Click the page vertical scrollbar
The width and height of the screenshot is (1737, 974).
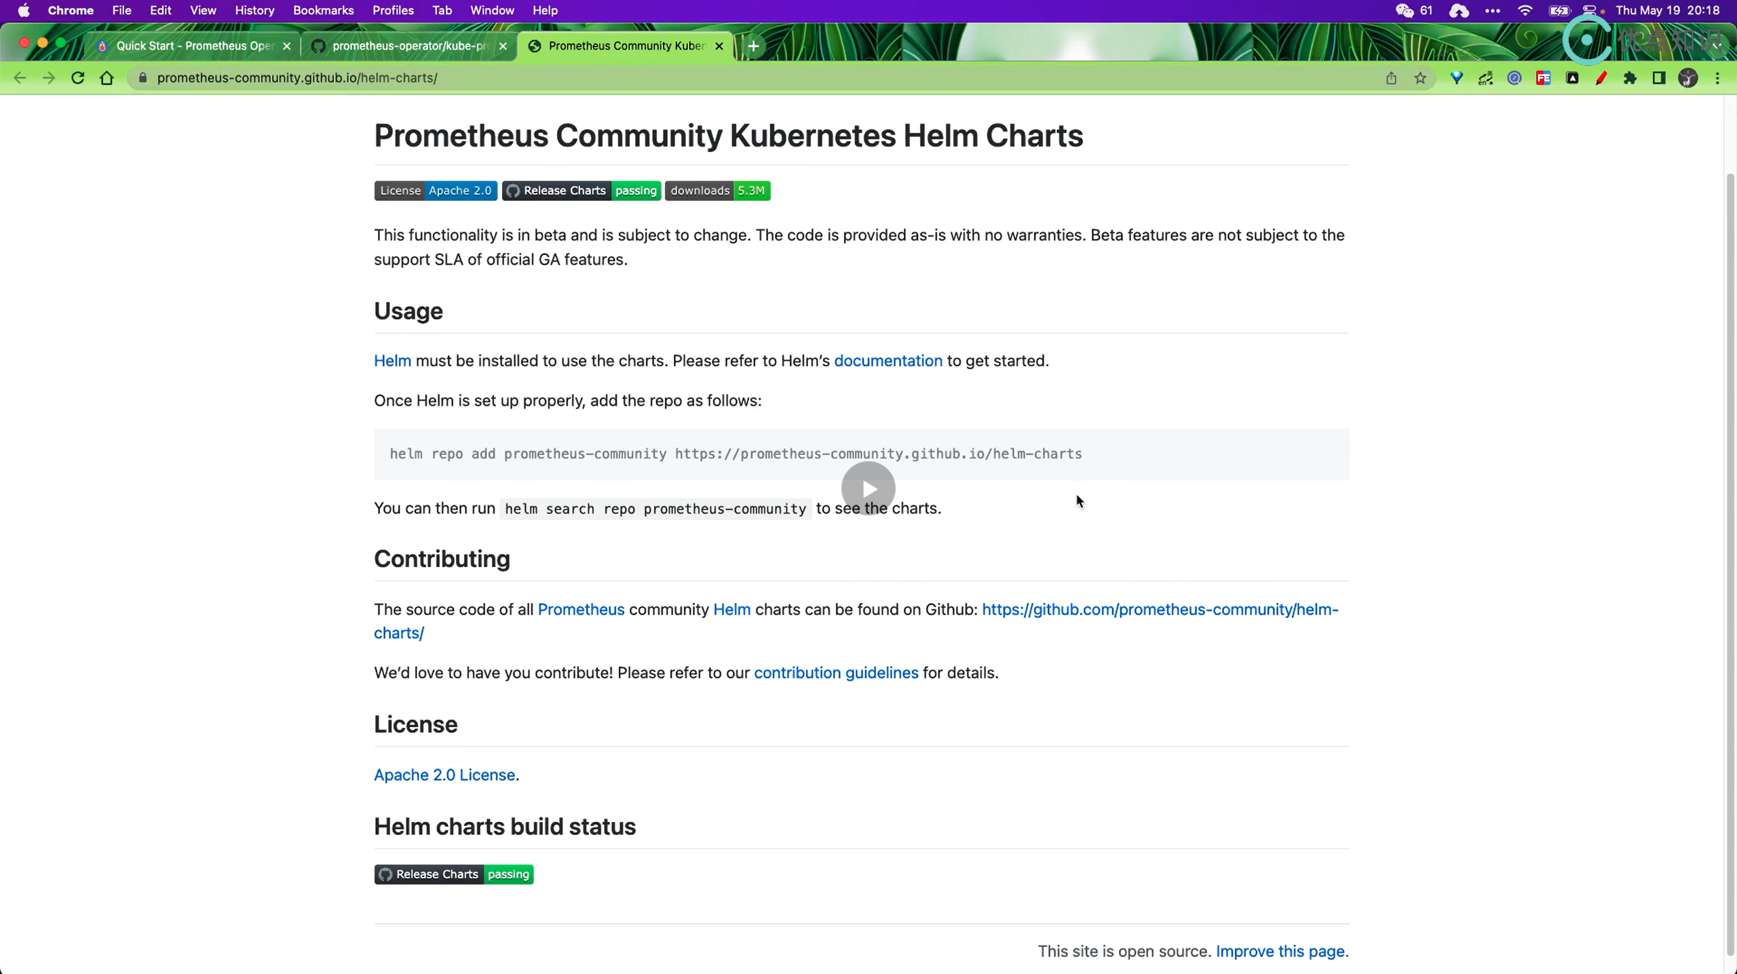coord(1730,563)
